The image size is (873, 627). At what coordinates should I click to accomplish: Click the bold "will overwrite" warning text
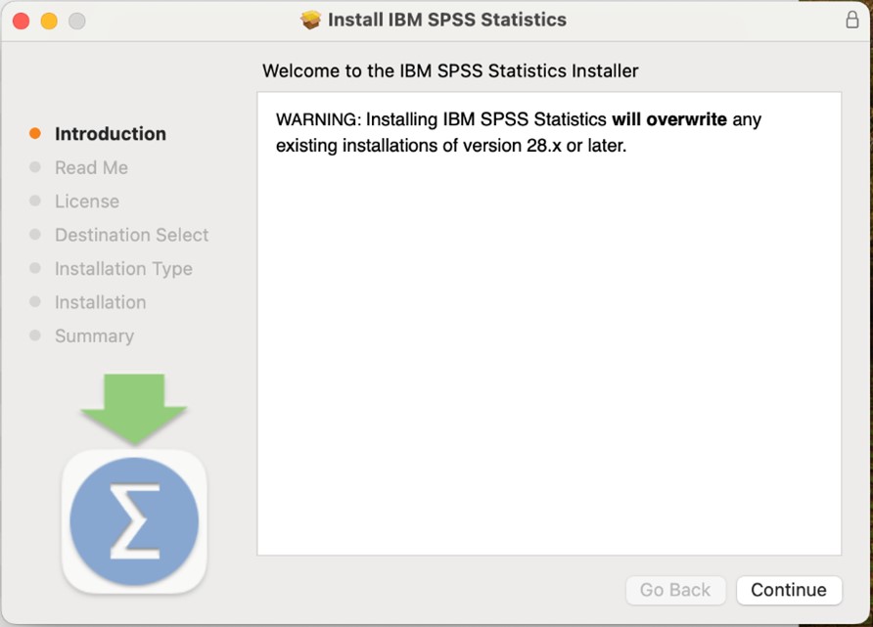tap(669, 119)
